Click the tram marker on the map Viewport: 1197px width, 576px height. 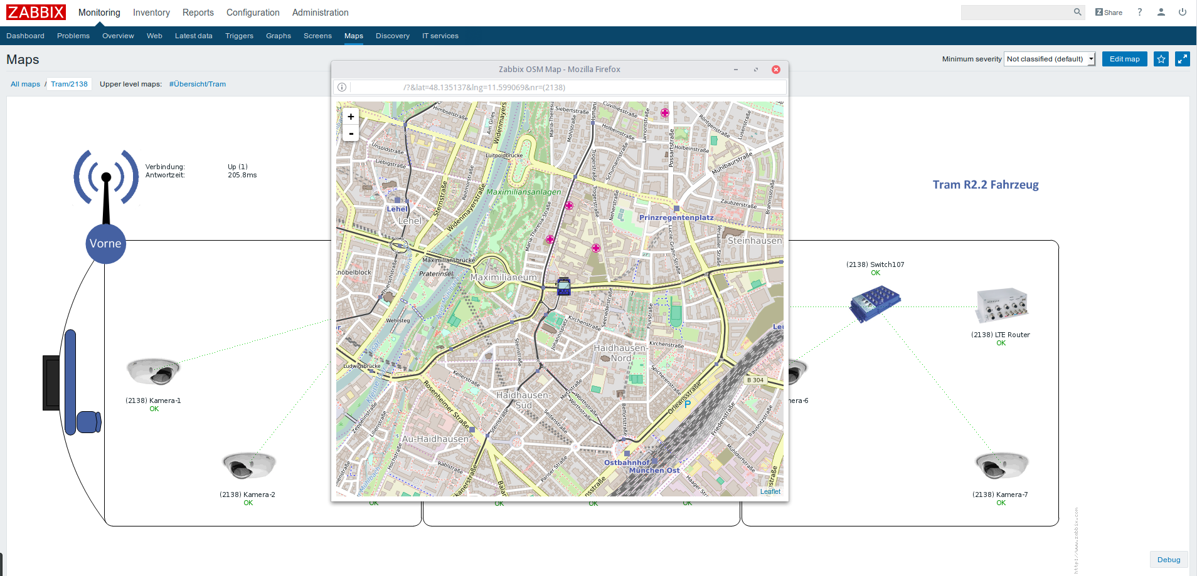click(563, 286)
